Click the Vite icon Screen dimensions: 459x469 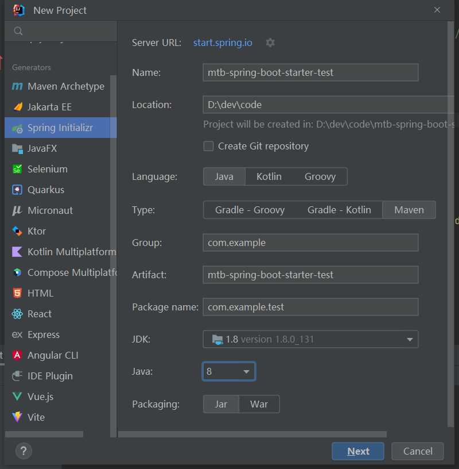[x=17, y=417]
